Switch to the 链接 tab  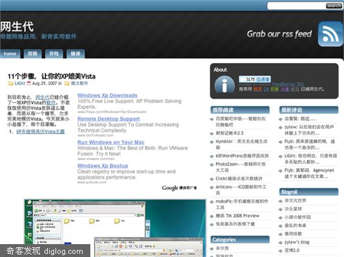coord(76,53)
